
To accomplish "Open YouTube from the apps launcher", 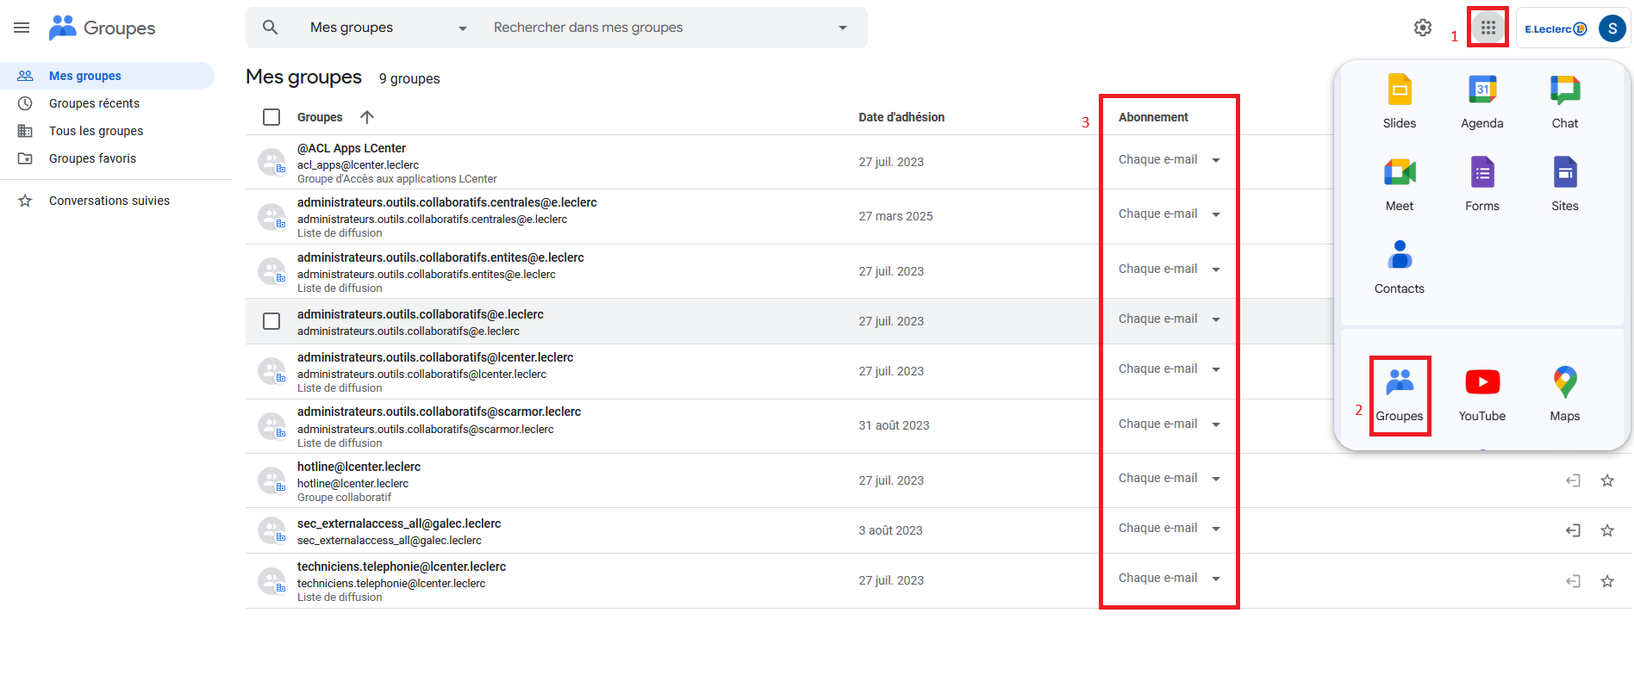I will pos(1482,391).
